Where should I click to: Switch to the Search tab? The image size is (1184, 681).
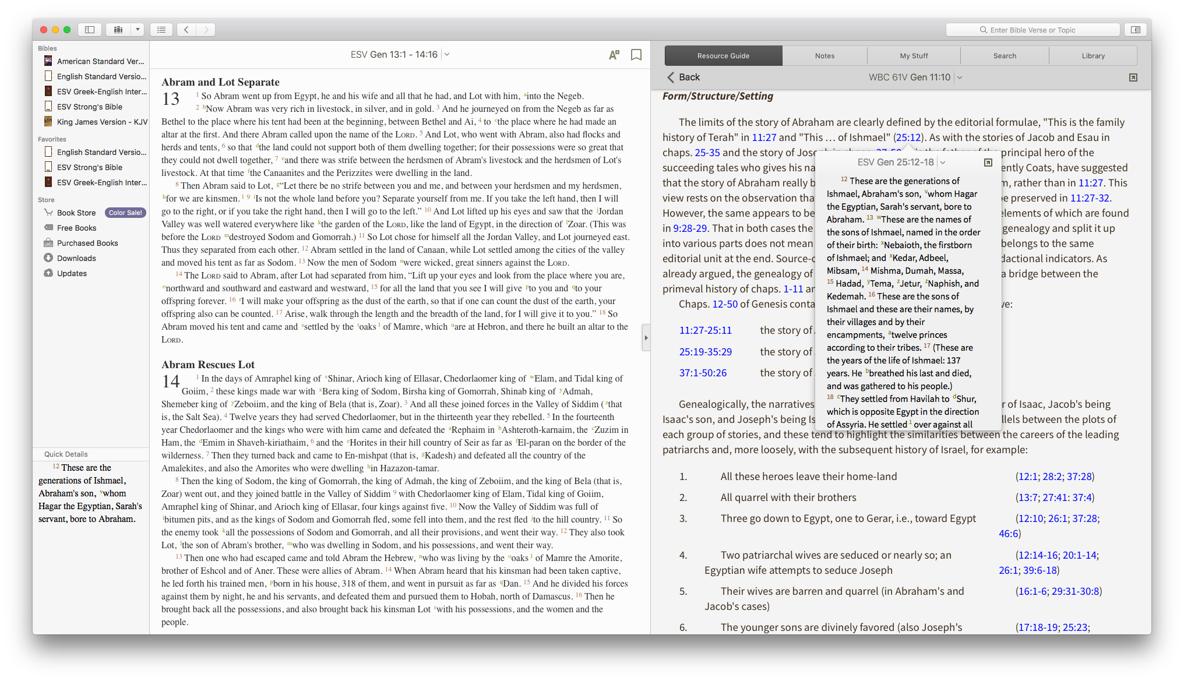point(1005,56)
